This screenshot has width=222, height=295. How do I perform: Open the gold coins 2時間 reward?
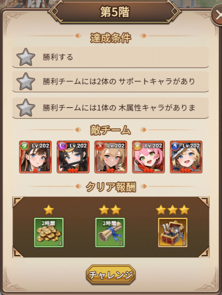[x=49, y=232]
